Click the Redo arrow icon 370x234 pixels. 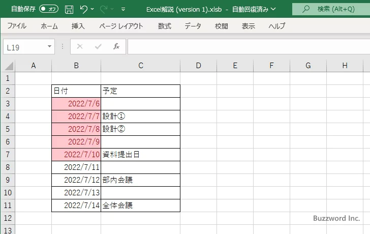[104, 9]
